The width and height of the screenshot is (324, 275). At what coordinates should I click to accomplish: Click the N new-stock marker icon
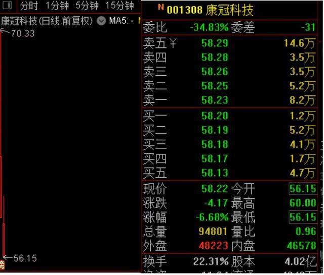coord(161,7)
